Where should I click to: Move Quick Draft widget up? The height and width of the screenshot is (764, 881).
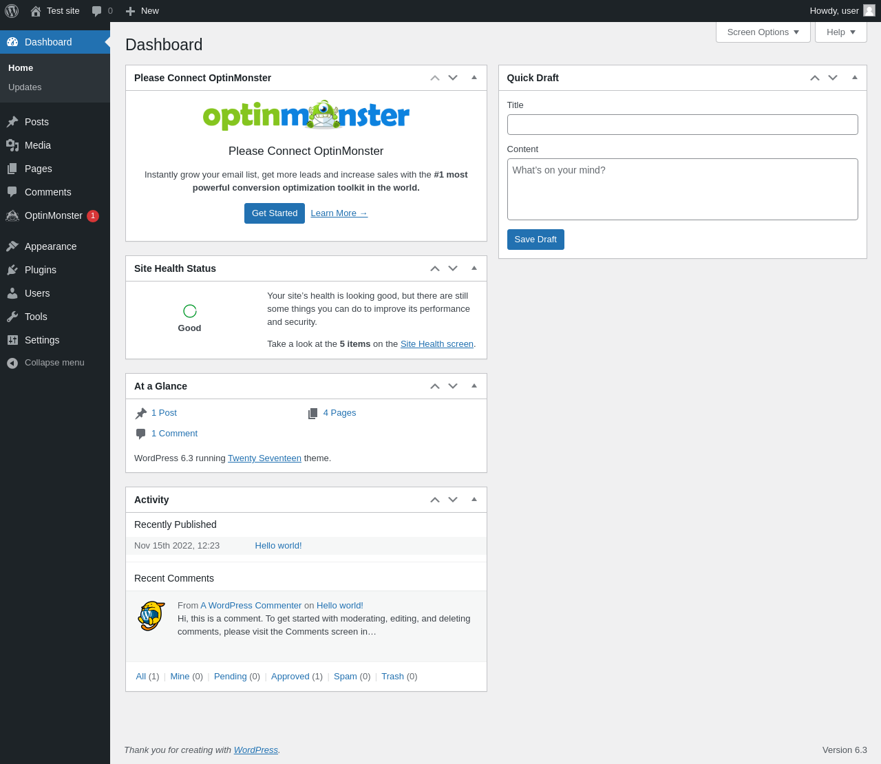[815, 78]
